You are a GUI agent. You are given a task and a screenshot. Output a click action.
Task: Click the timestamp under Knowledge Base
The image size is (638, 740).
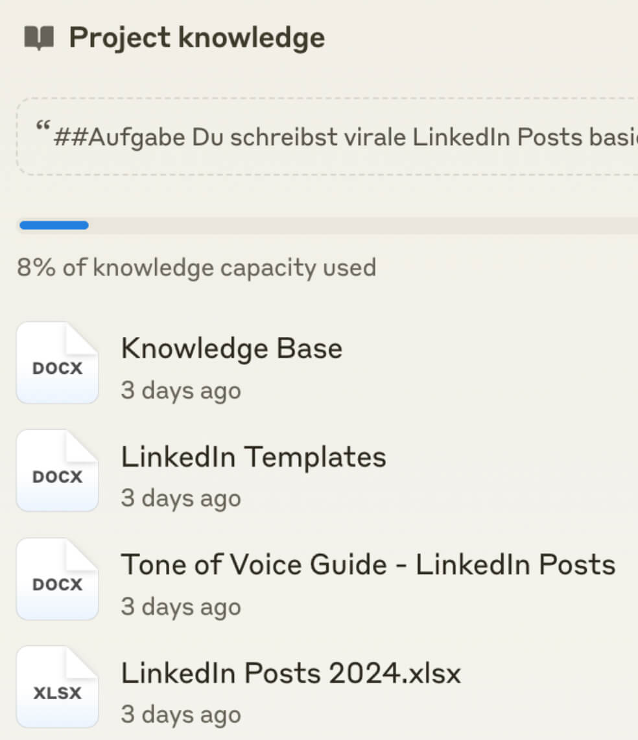click(181, 391)
